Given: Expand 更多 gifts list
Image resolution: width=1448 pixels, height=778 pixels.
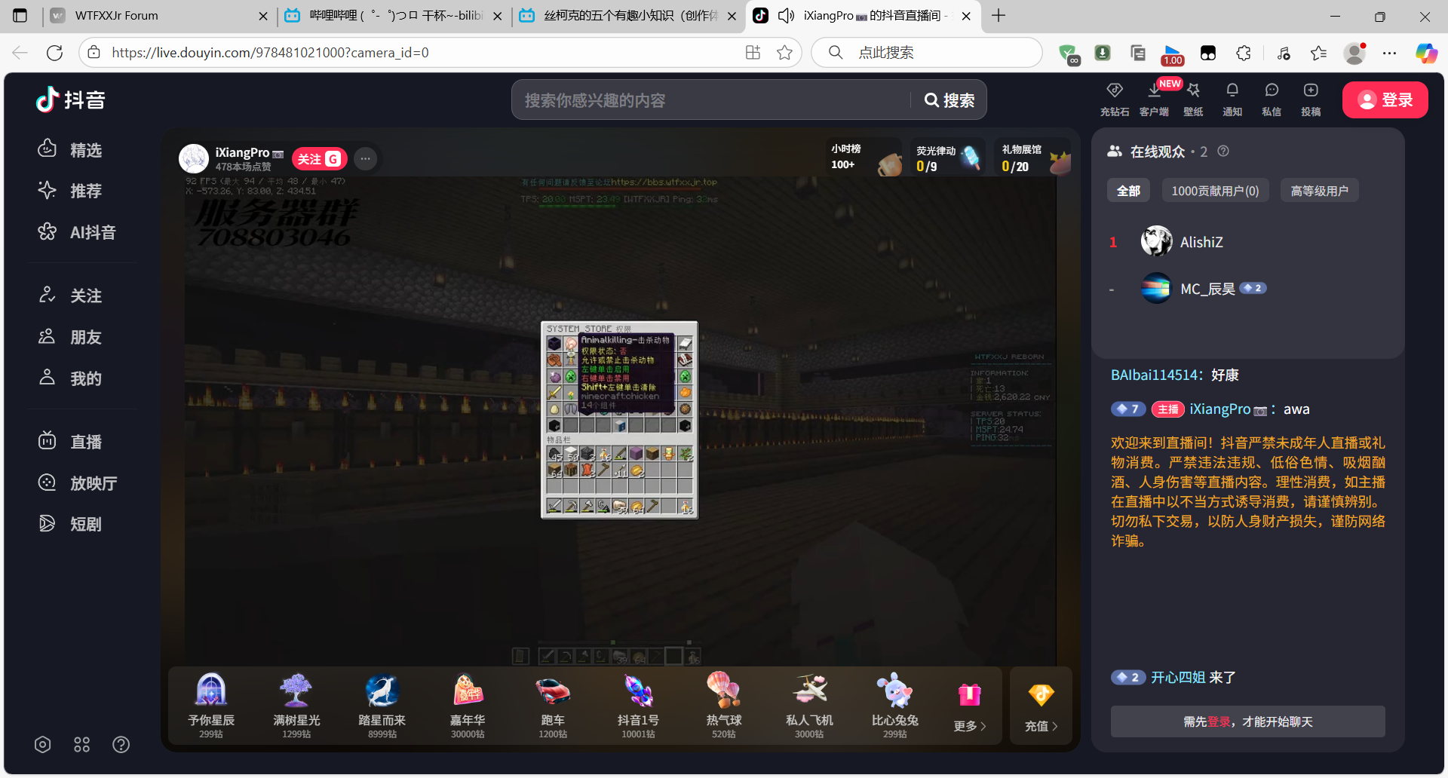Looking at the screenshot, I should (969, 708).
